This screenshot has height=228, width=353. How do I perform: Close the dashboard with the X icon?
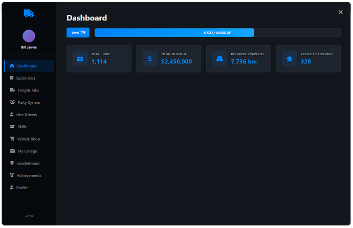click(340, 12)
